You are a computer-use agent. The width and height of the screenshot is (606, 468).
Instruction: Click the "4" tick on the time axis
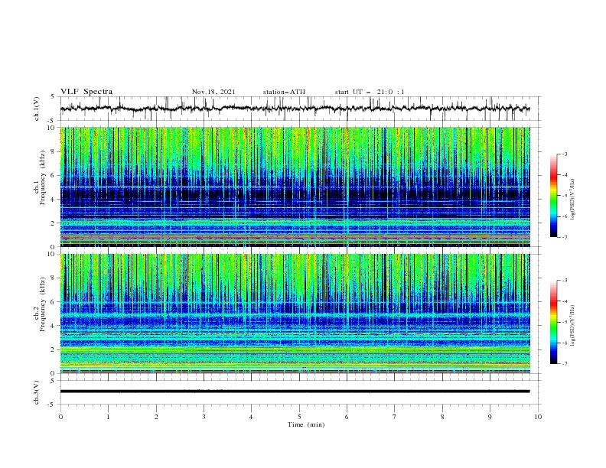point(251,417)
